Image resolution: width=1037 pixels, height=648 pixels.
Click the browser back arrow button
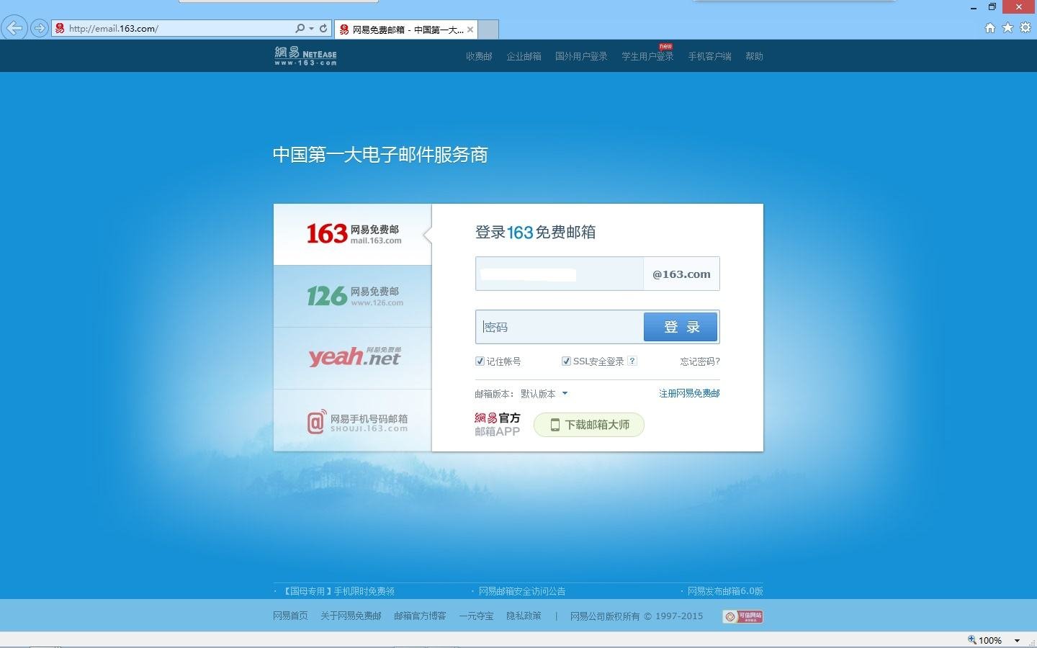click(x=14, y=29)
